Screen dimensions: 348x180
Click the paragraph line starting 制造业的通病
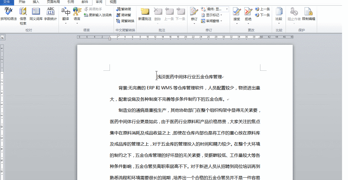coord(190,110)
